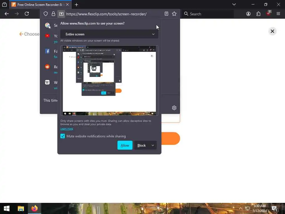
Task: Click the network tray icon
Action: (x=247, y=208)
